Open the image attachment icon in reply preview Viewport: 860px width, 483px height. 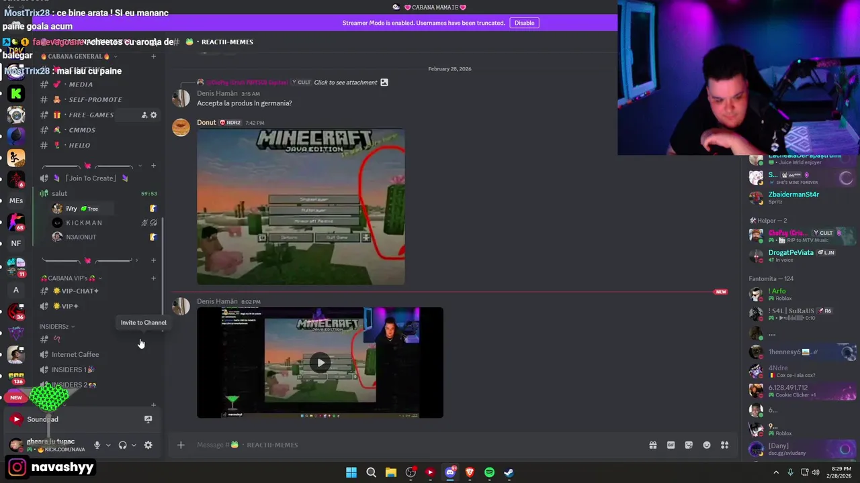pyautogui.click(x=384, y=83)
